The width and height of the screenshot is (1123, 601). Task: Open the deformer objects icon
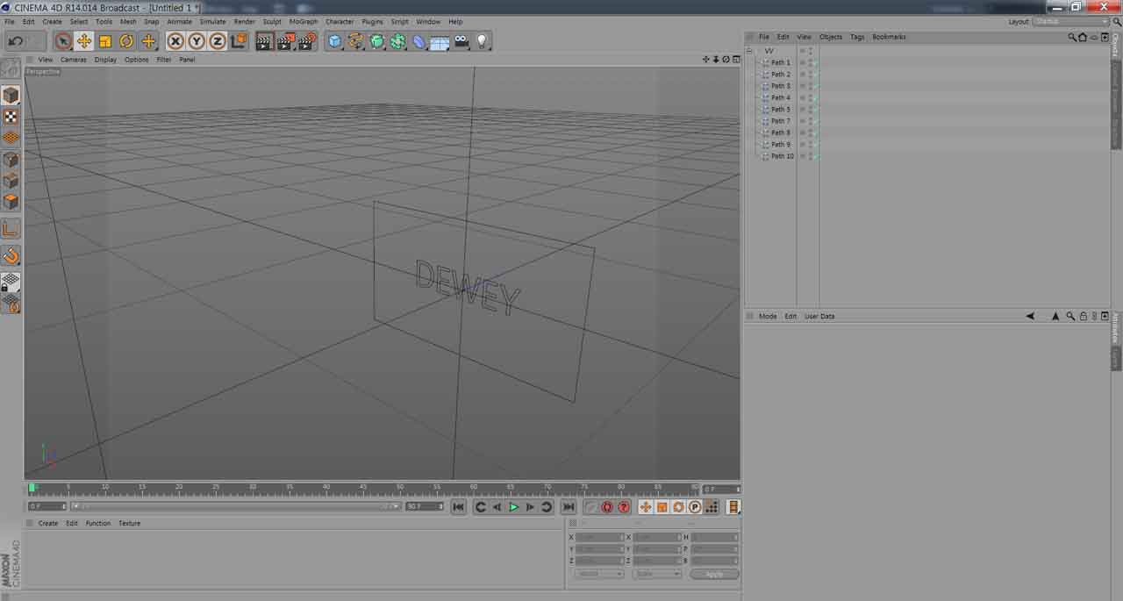418,41
